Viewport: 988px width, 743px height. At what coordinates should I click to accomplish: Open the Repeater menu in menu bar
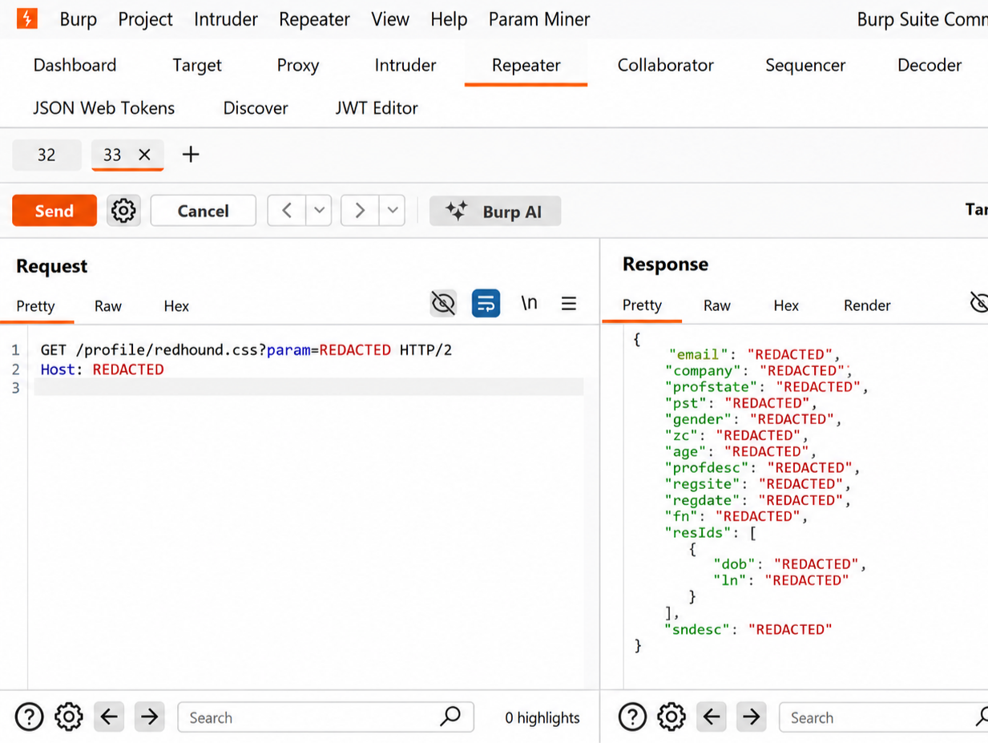pos(314,19)
